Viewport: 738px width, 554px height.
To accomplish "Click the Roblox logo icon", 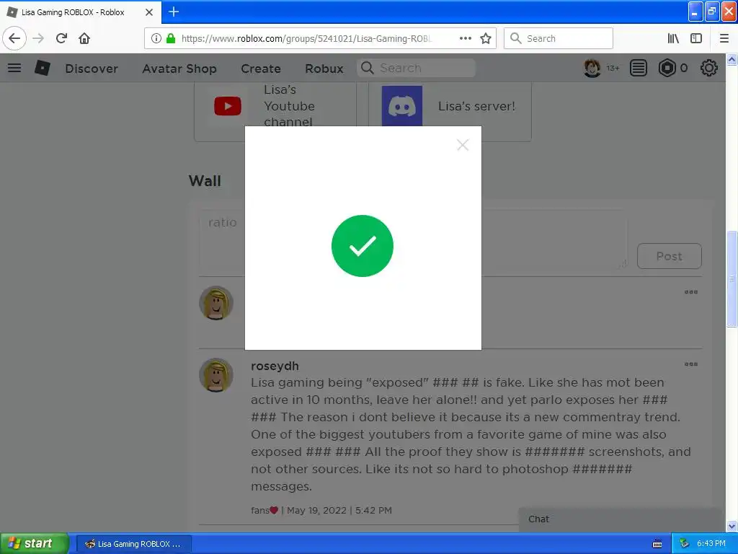I will pos(43,69).
